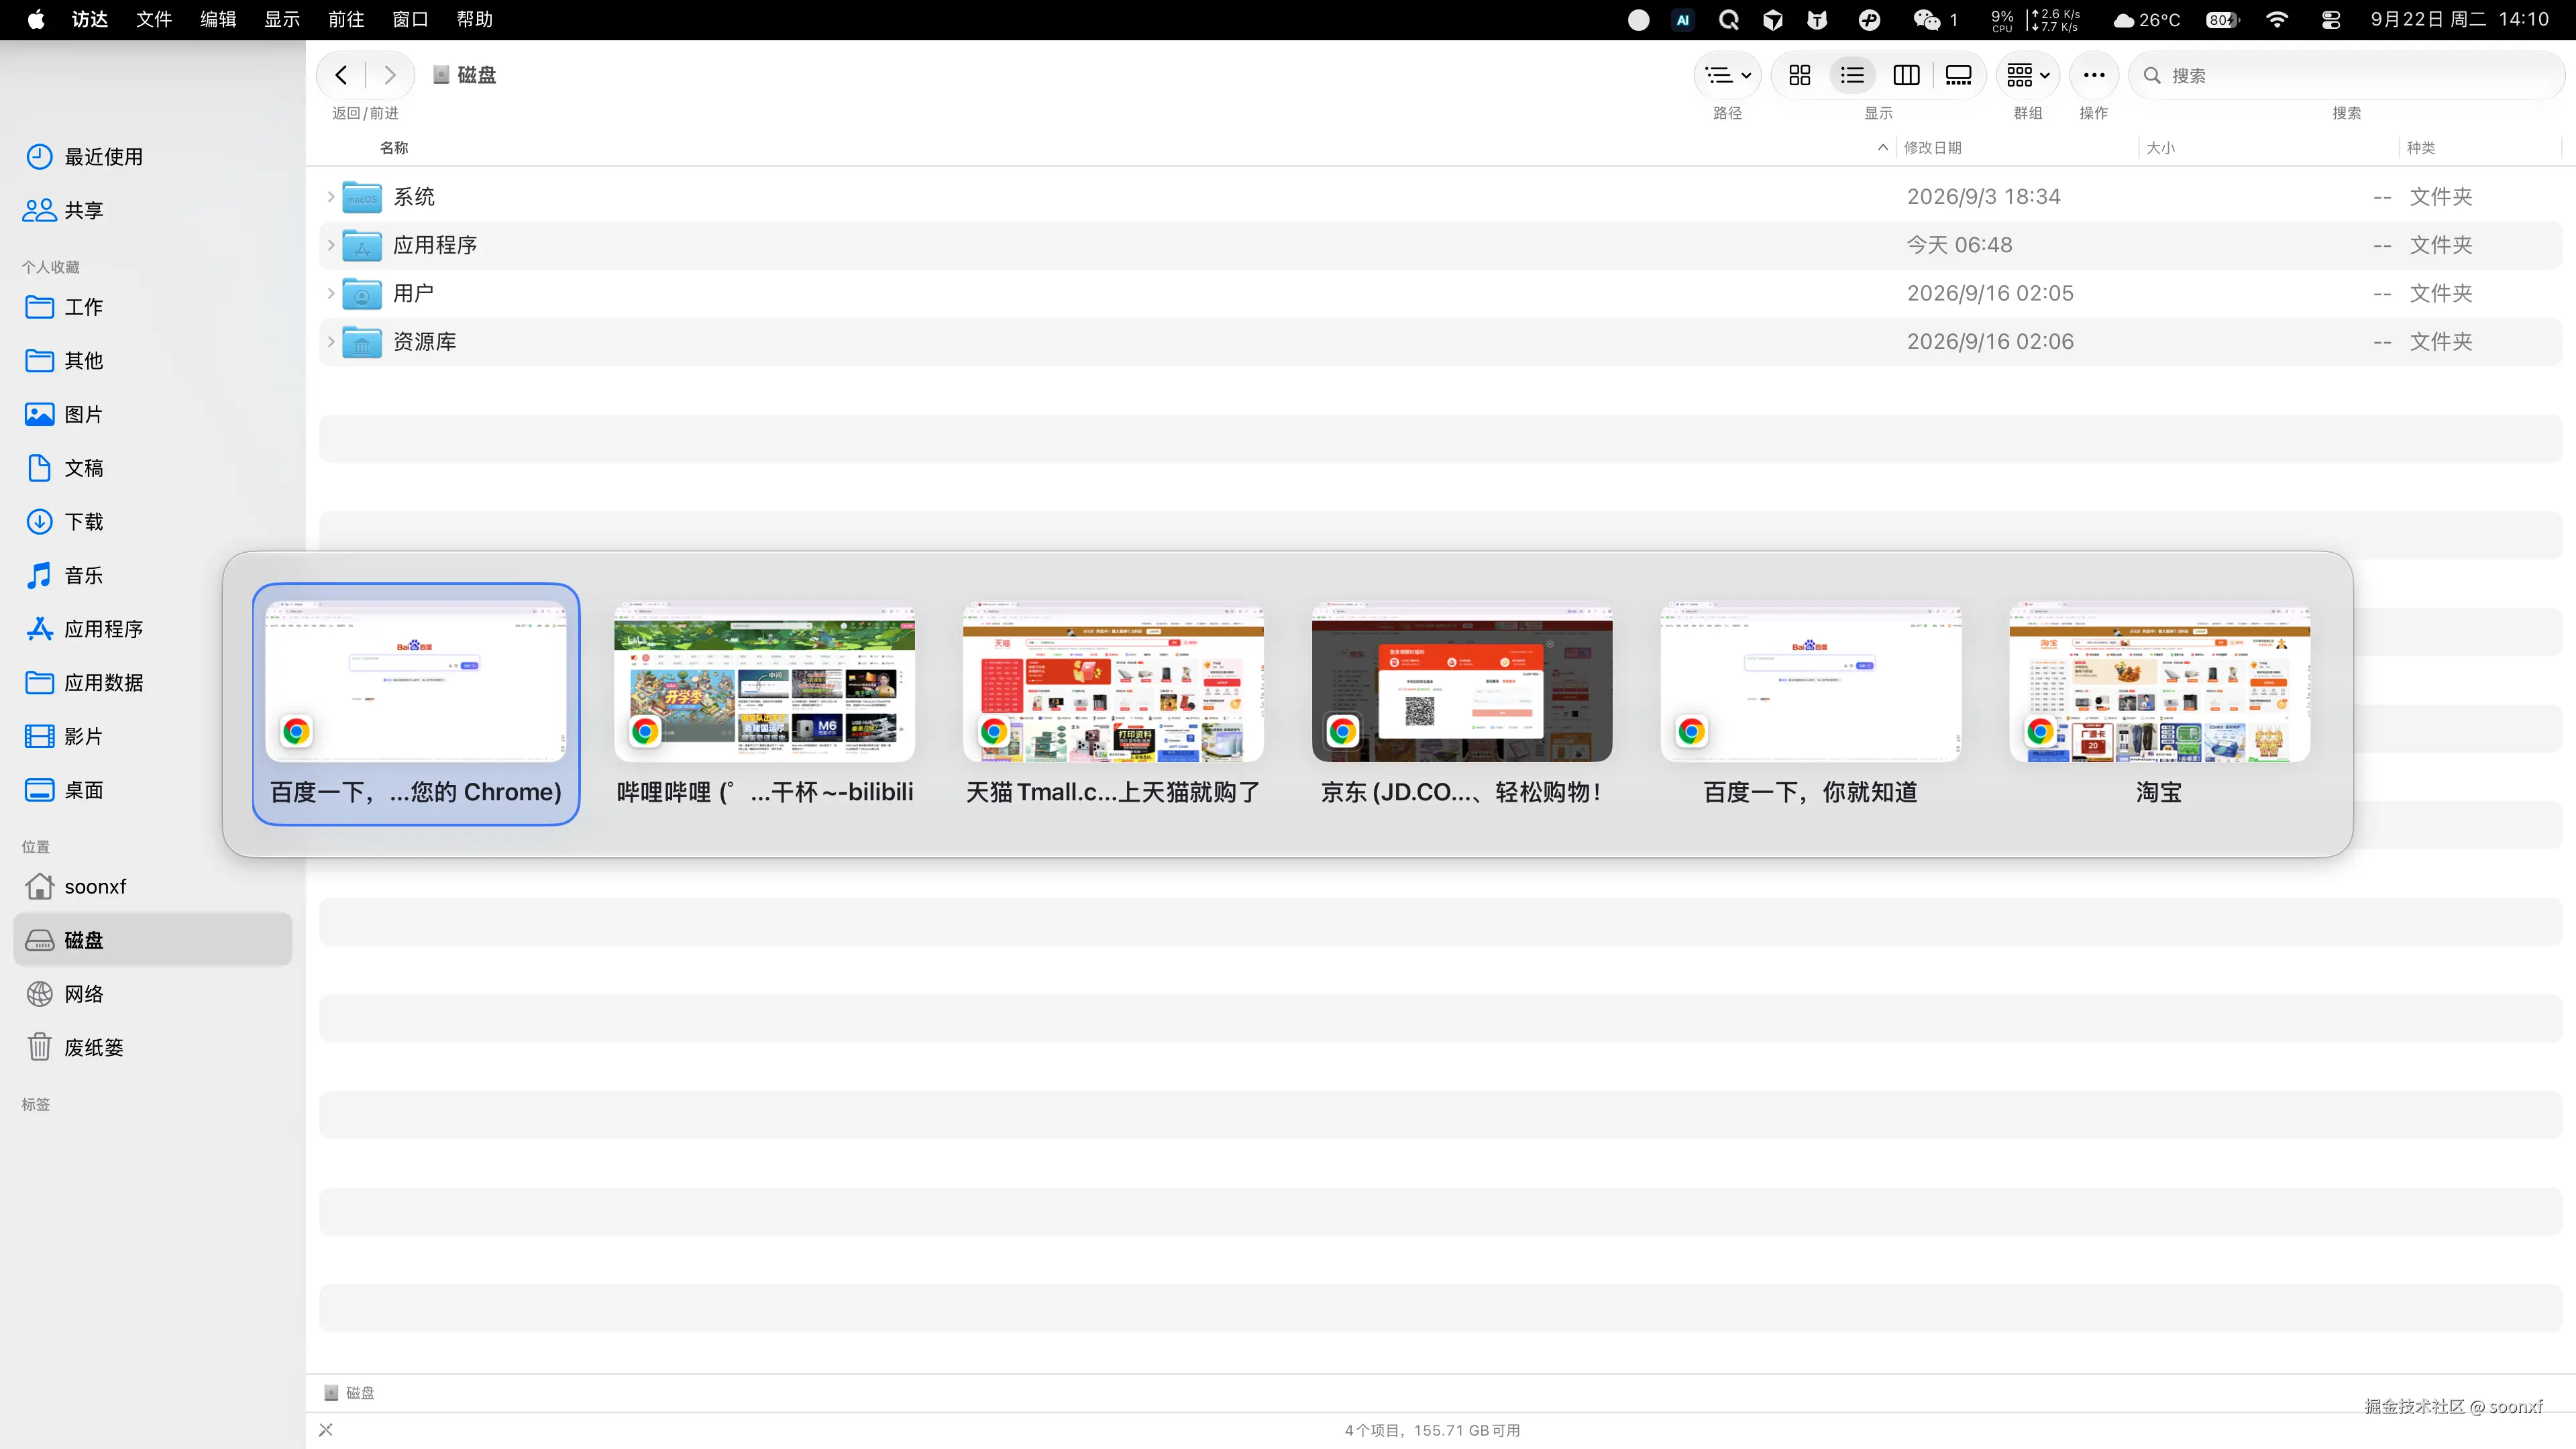Switch to the 百度一下 Chrome window thumbnail with 您的 Chrome

pos(416,704)
